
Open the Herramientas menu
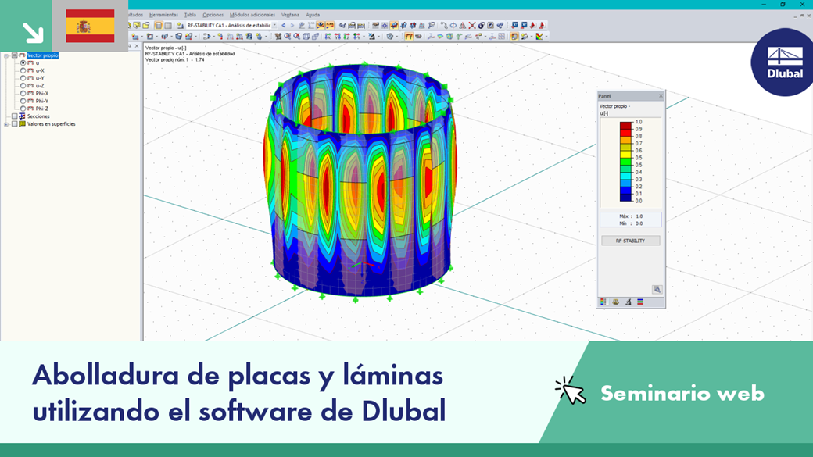coord(163,15)
